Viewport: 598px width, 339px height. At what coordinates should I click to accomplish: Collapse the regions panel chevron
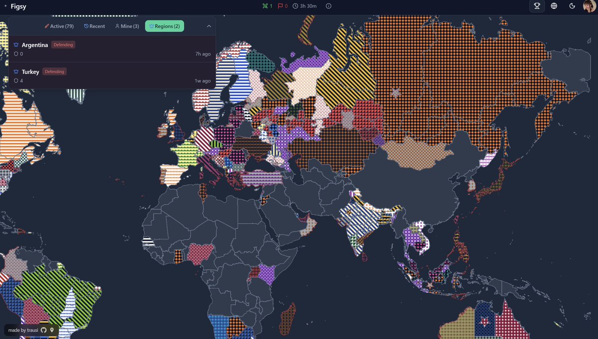click(x=209, y=26)
